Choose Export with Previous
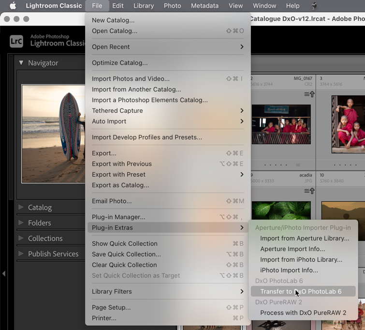This screenshot has height=330, width=365. (x=168, y=164)
